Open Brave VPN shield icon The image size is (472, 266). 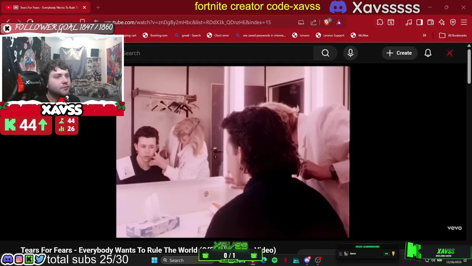pos(453,22)
